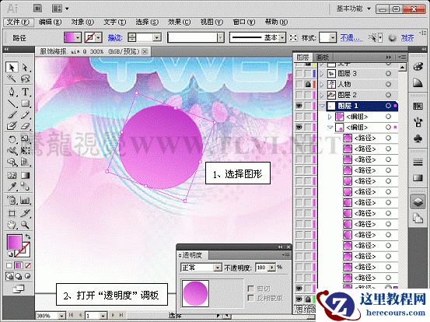Select the Gradient tool in toolbox
The height and width of the screenshot is (322, 430).
pos(25,175)
